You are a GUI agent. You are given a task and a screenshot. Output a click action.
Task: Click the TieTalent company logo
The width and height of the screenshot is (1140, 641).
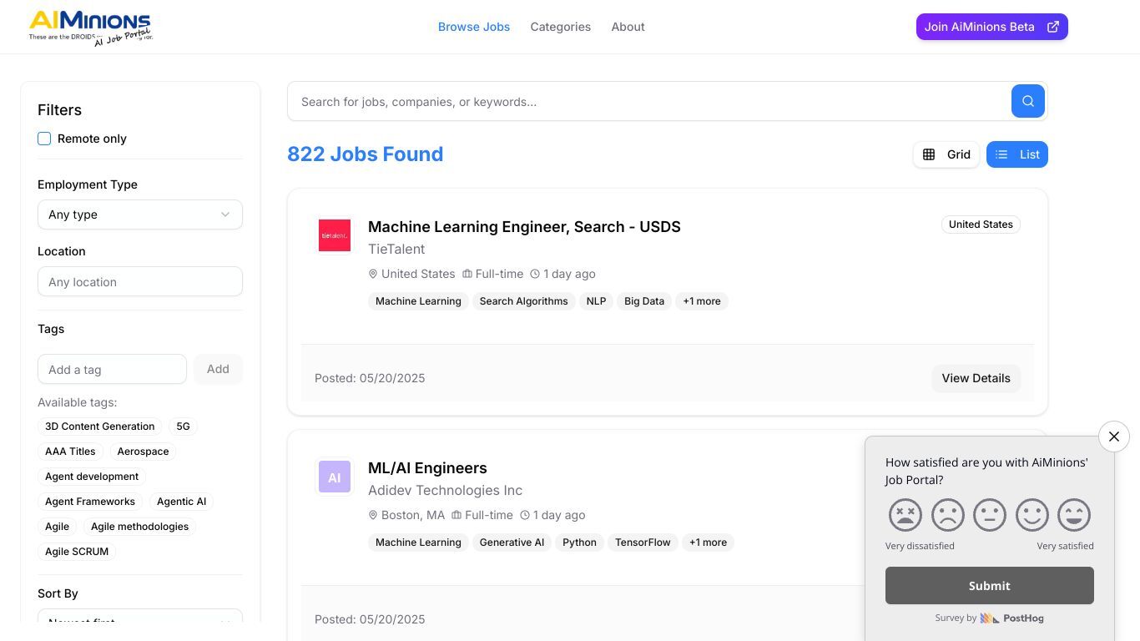coord(335,235)
